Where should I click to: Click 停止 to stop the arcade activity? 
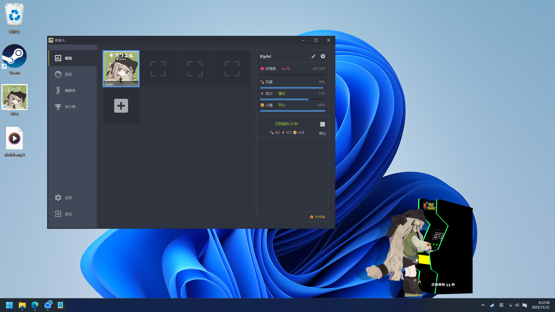322,133
